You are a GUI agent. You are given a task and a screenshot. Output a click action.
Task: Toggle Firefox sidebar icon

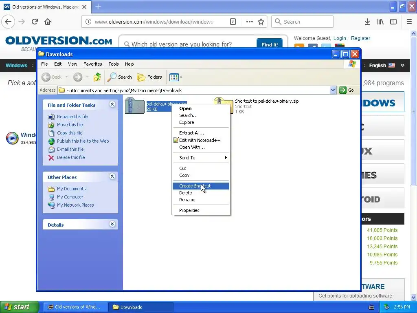point(393,22)
